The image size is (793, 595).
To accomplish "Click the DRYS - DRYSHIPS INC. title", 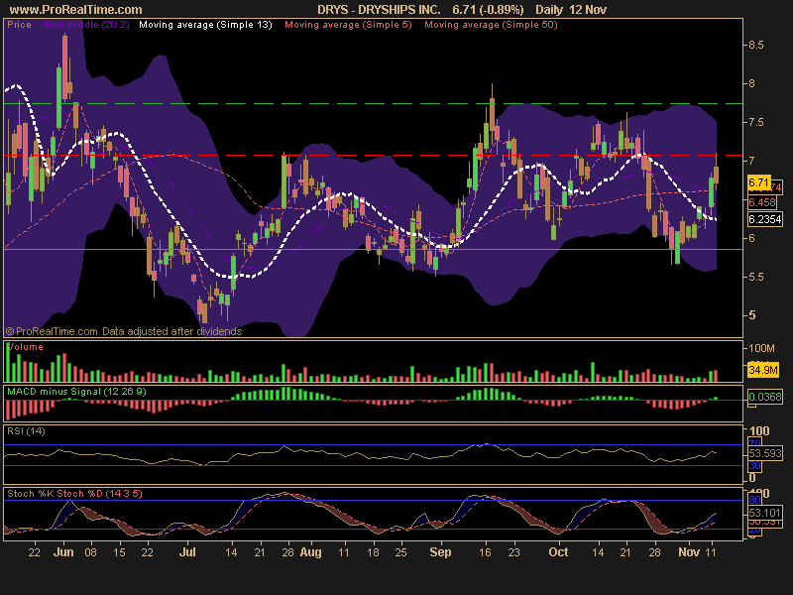I will pyautogui.click(x=379, y=10).
